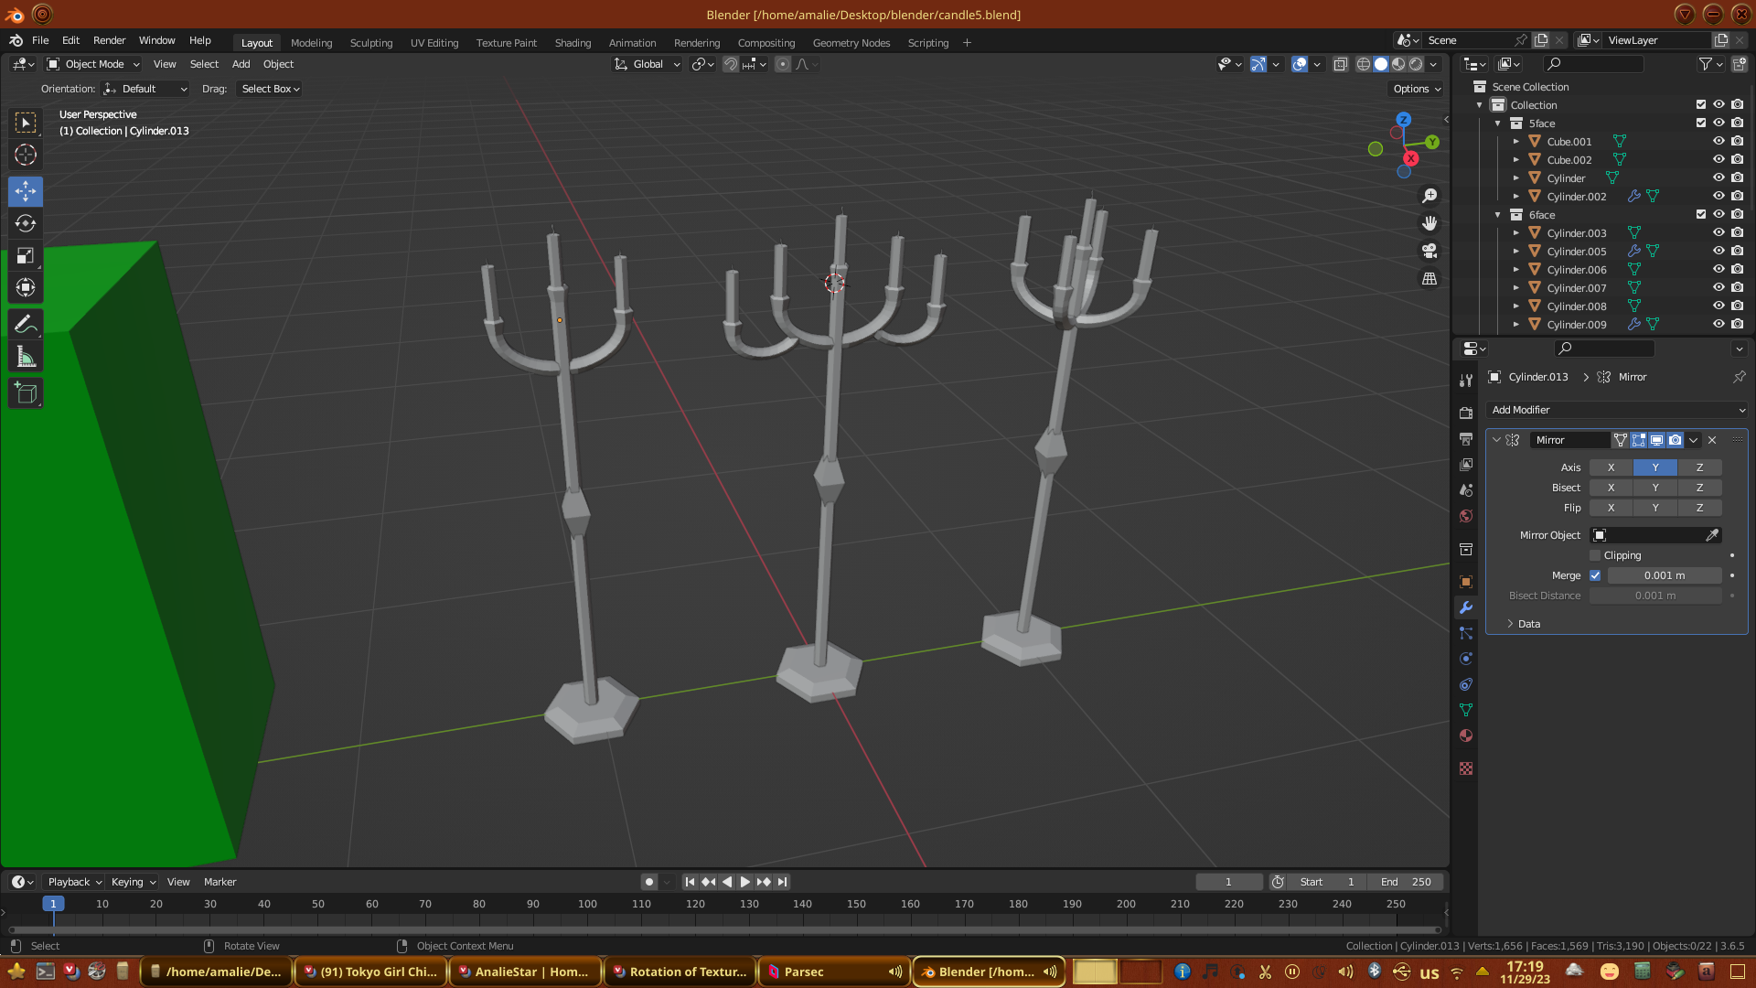Hide Cube.001 with its eye icon
1756x988 pixels.
(x=1719, y=141)
